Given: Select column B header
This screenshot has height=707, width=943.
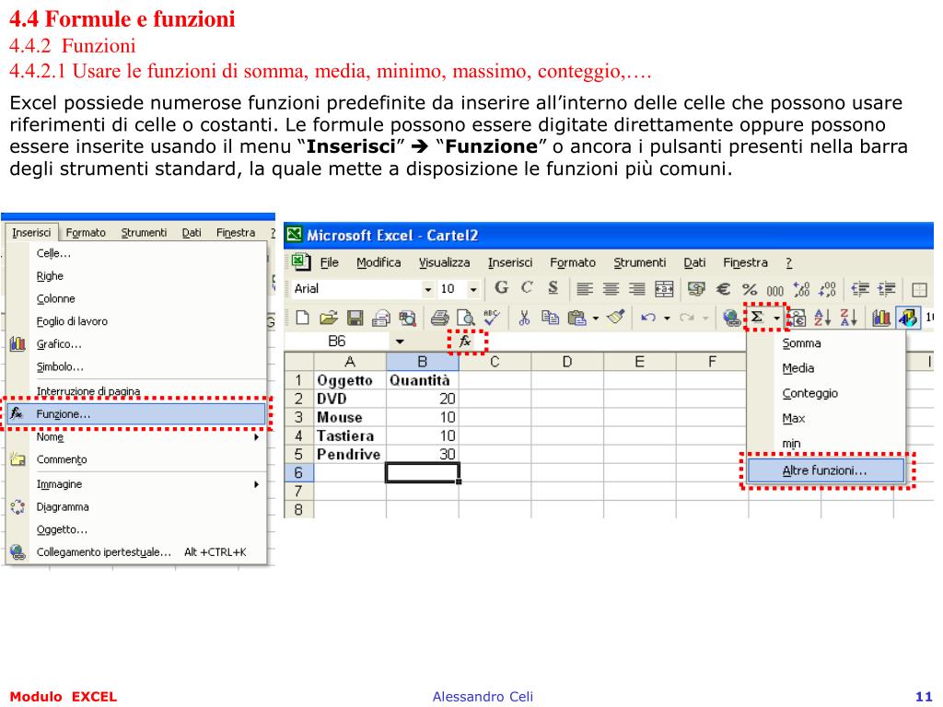Looking at the screenshot, I should pyautogui.click(x=422, y=362).
